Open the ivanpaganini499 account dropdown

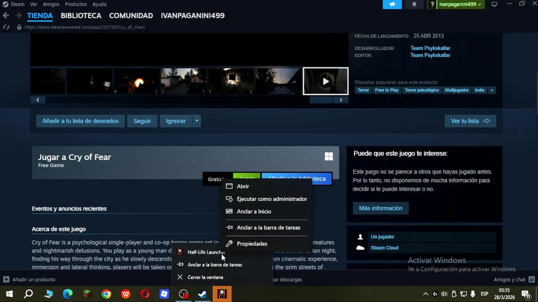pos(460,4)
